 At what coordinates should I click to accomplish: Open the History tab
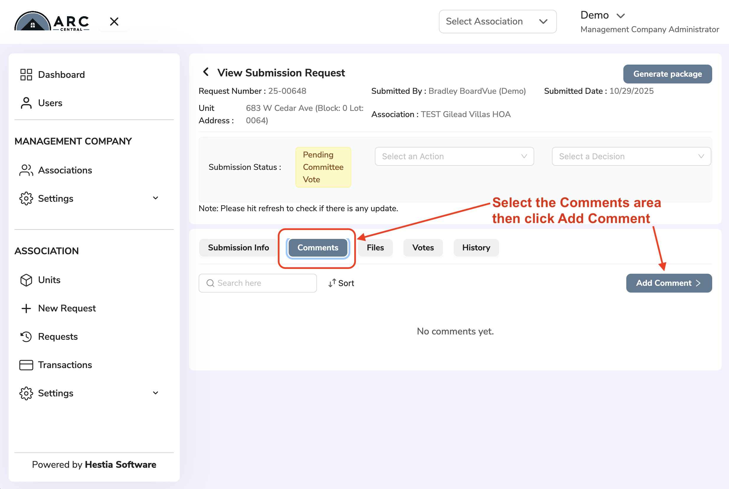[x=476, y=248]
